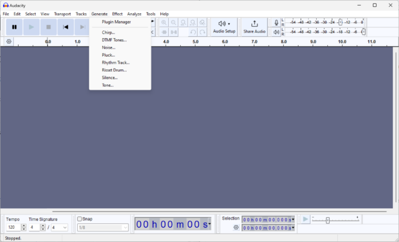This screenshot has height=242, width=399.
Task: Click the Share Audio button
Action: click(254, 27)
